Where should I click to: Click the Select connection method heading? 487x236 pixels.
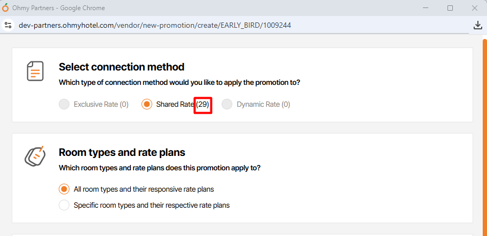pos(121,67)
